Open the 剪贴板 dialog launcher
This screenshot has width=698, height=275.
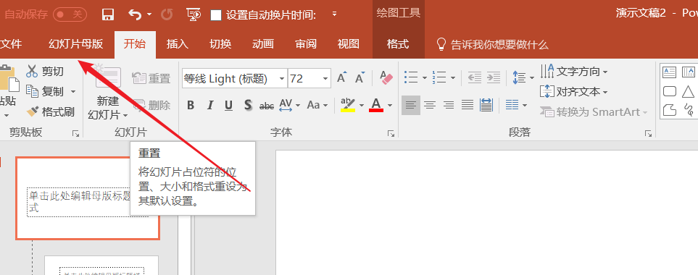tap(75, 133)
